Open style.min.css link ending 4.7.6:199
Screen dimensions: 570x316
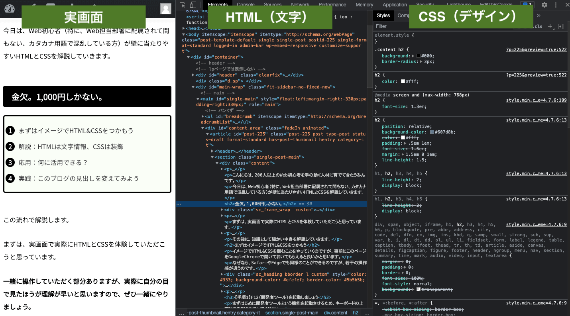click(x=536, y=100)
